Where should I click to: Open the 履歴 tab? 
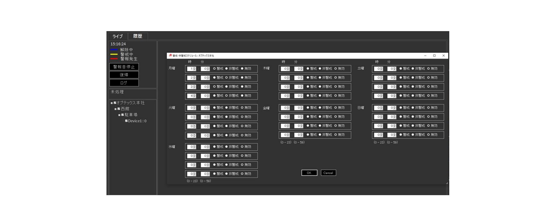[x=138, y=36]
